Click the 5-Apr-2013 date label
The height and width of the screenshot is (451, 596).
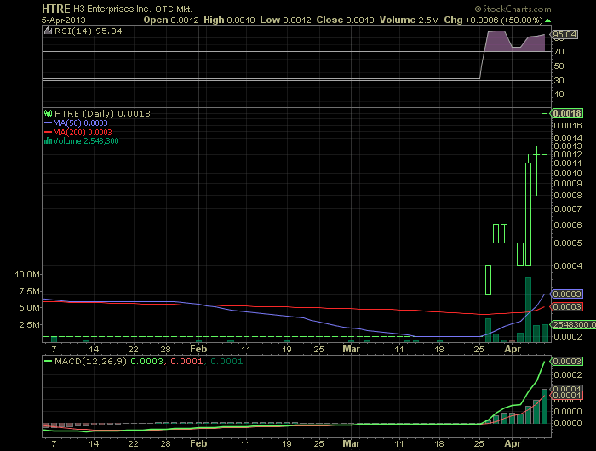pos(64,20)
